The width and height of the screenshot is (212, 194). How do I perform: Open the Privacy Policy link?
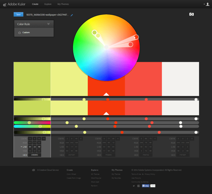click(150, 174)
